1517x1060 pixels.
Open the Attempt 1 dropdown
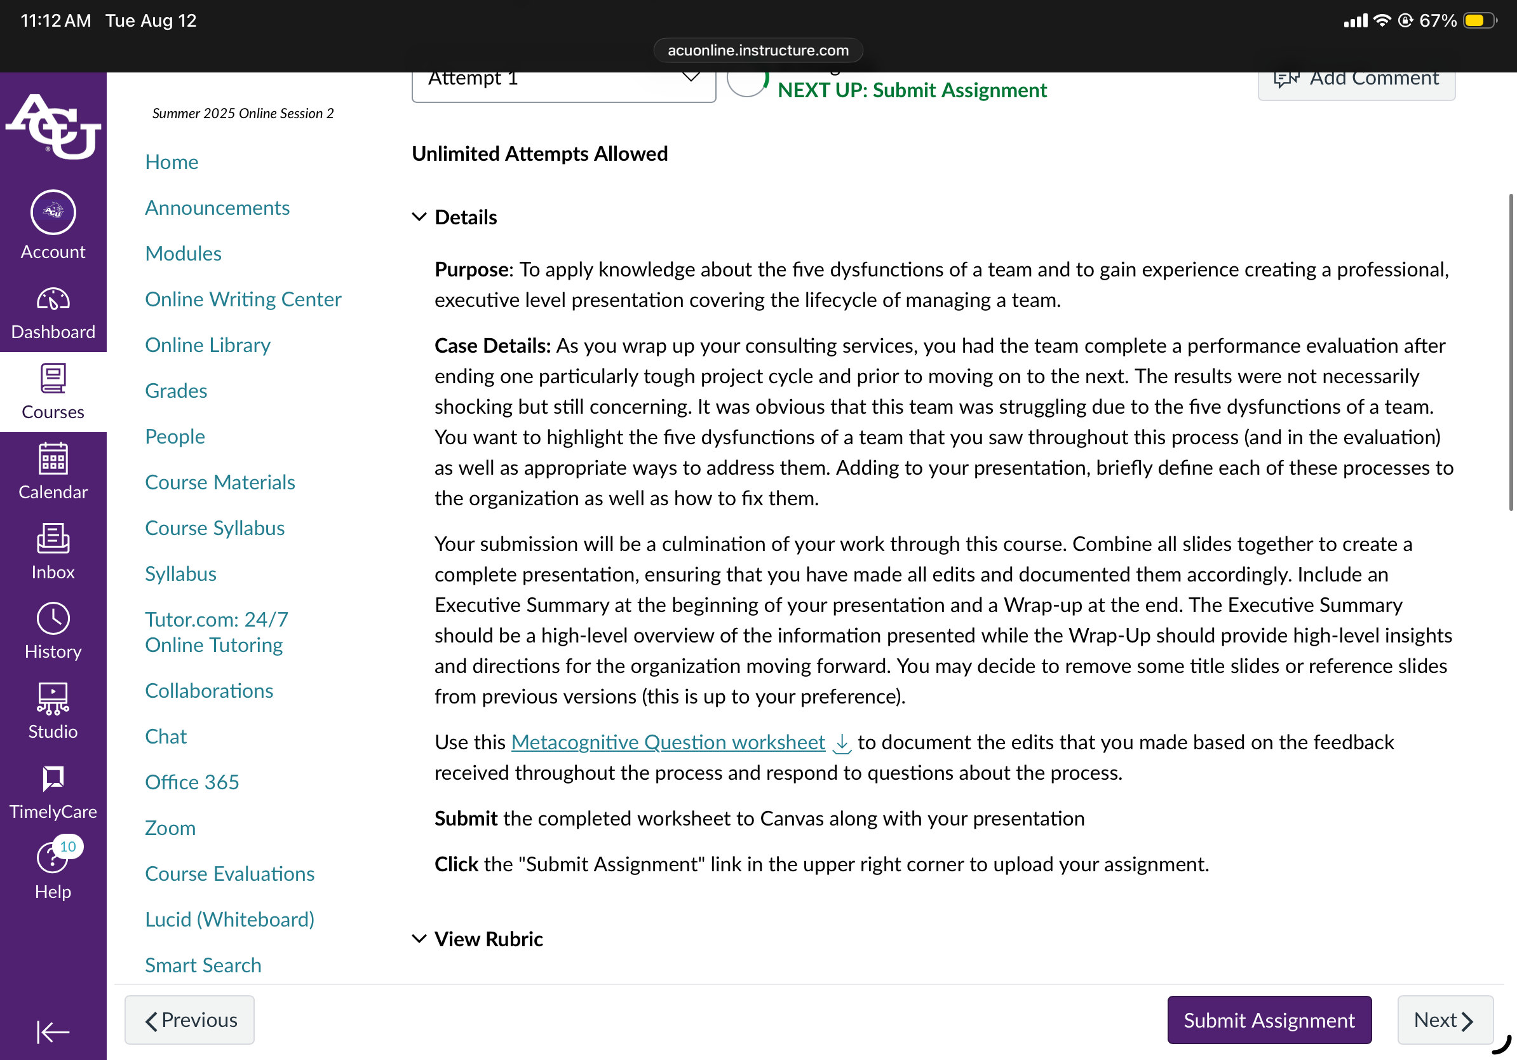point(563,82)
